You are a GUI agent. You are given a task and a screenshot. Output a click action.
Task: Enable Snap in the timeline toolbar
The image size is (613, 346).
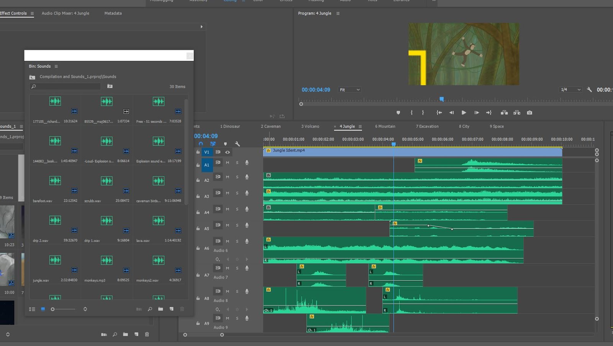[x=201, y=144]
